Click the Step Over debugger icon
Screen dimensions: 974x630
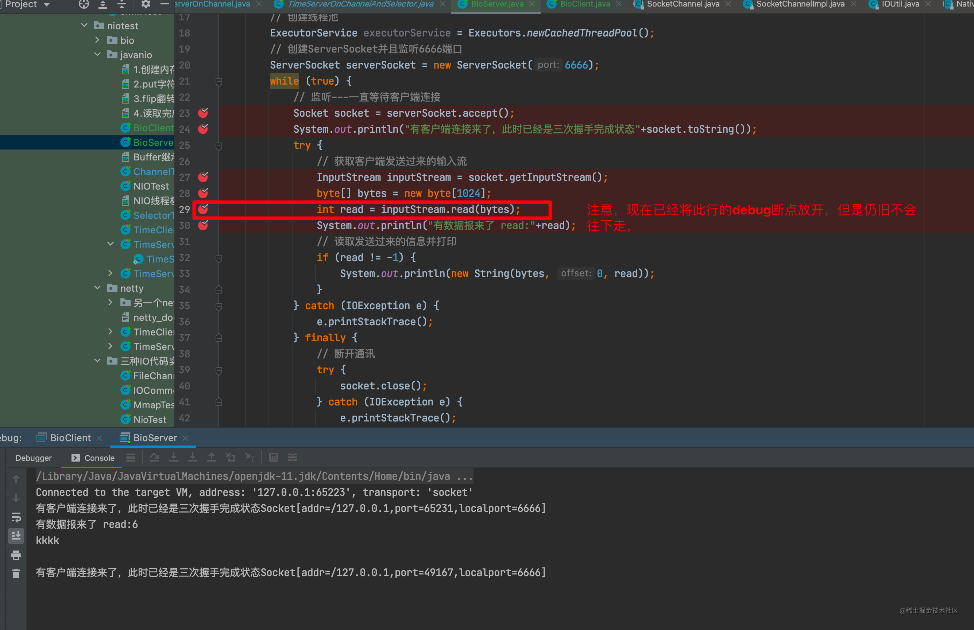click(x=154, y=457)
